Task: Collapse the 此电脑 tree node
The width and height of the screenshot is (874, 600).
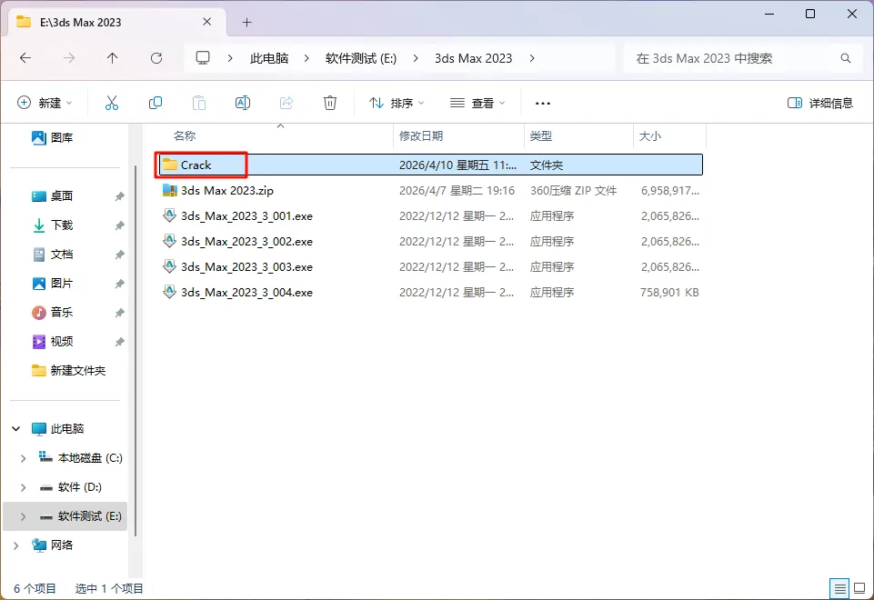Action: 16,428
